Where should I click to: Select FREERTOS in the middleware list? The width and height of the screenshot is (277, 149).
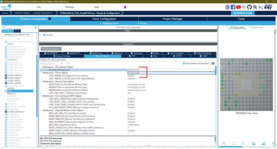click(12, 60)
